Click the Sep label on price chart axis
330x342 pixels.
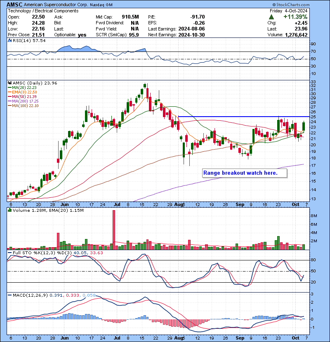[240, 205]
